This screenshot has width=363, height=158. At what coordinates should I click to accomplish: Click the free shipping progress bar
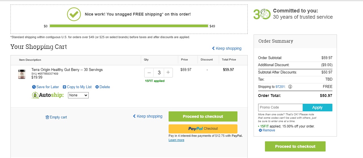click(x=129, y=26)
